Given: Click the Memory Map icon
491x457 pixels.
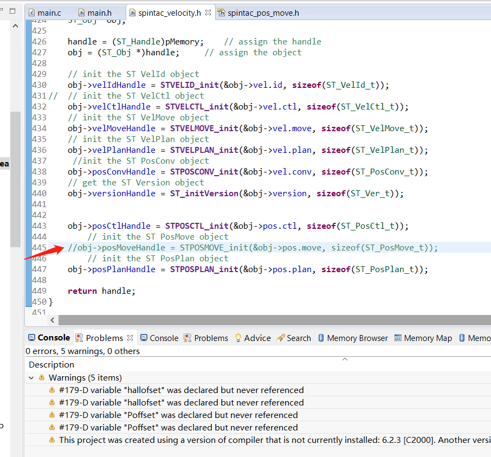Looking at the screenshot, I should pyautogui.click(x=398, y=338).
